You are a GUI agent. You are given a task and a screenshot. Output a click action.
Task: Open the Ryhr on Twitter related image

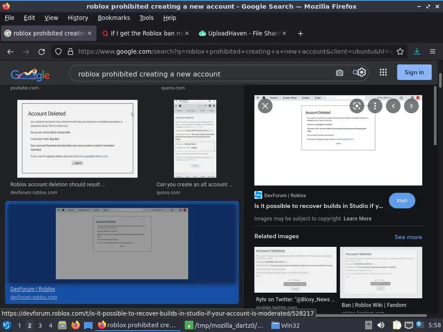[x=295, y=270]
